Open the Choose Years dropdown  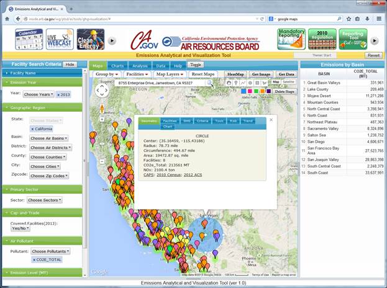pos(39,94)
